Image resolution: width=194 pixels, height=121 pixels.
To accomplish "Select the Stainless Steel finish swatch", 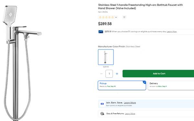I will tap(106, 57).
